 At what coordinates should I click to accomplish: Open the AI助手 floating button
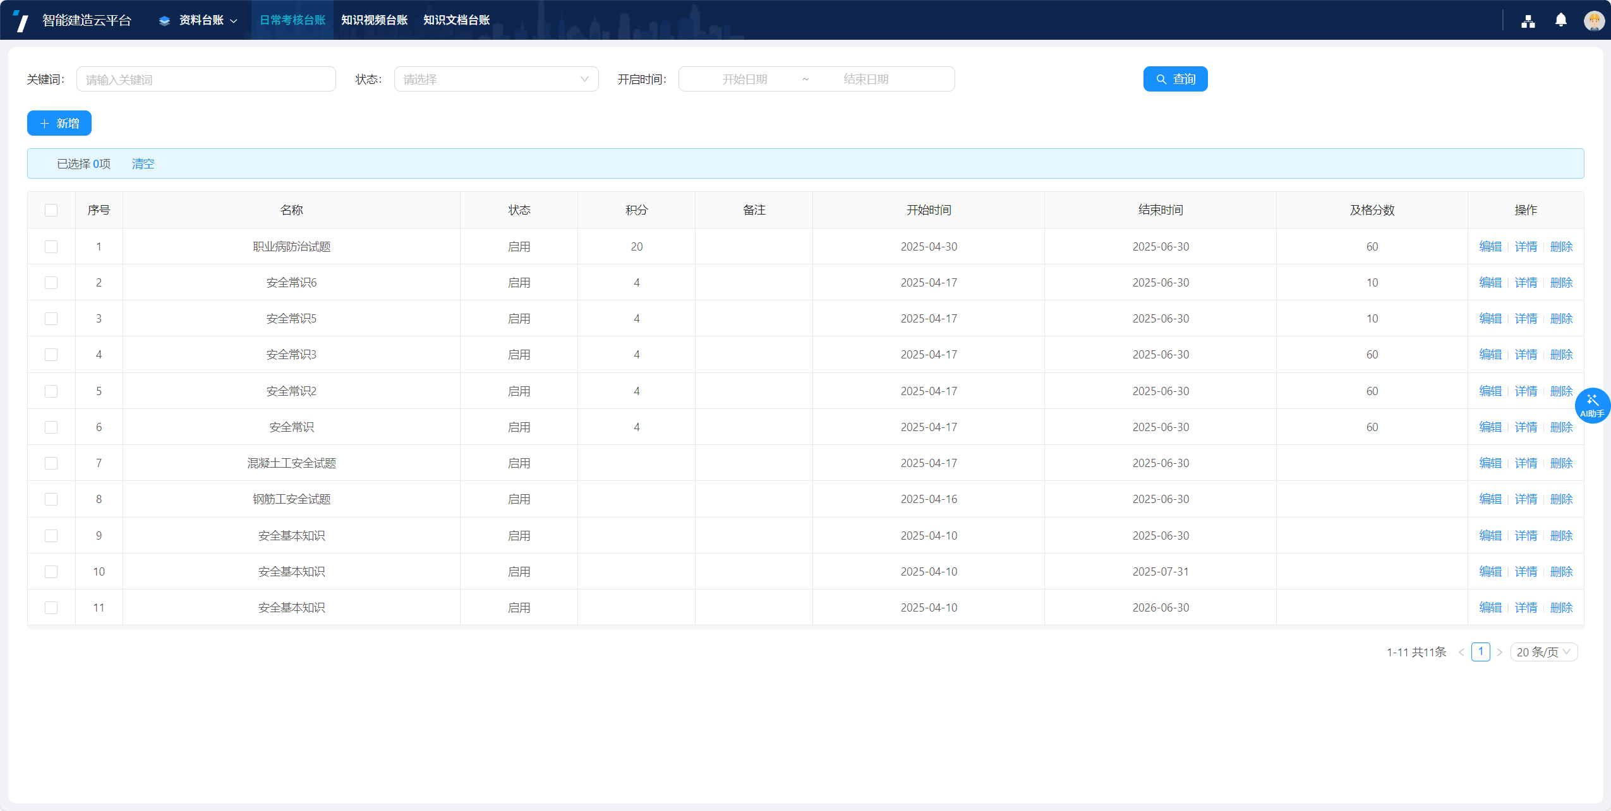coord(1591,405)
